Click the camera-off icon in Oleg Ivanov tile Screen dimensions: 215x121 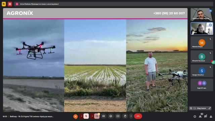coord(195,108)
